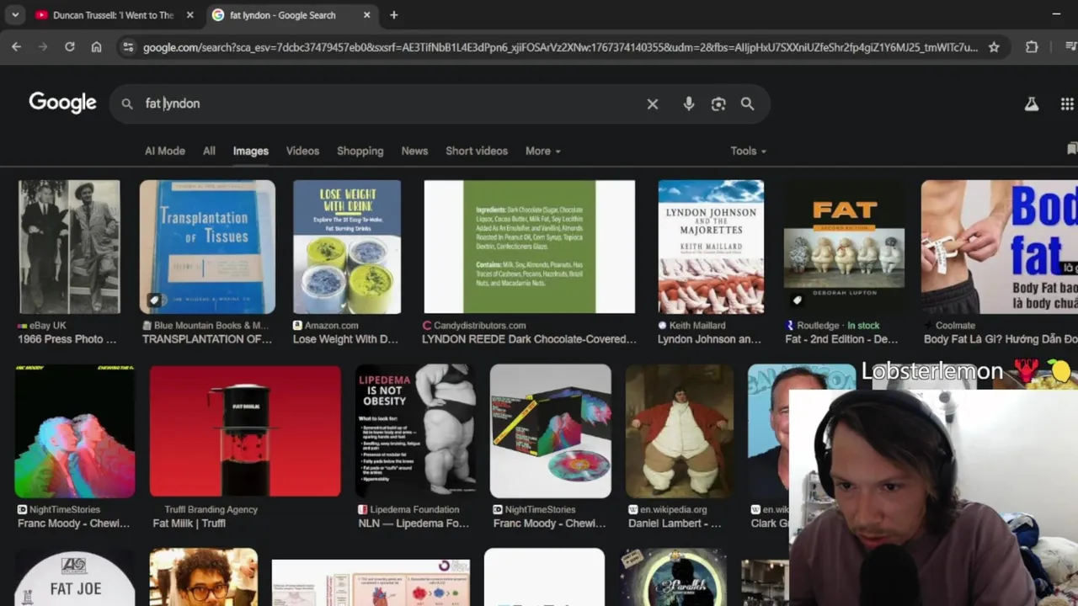This screenshot has height=606, width=1078.
Task: Open the Google apps grid
Action: point(1067,104)
